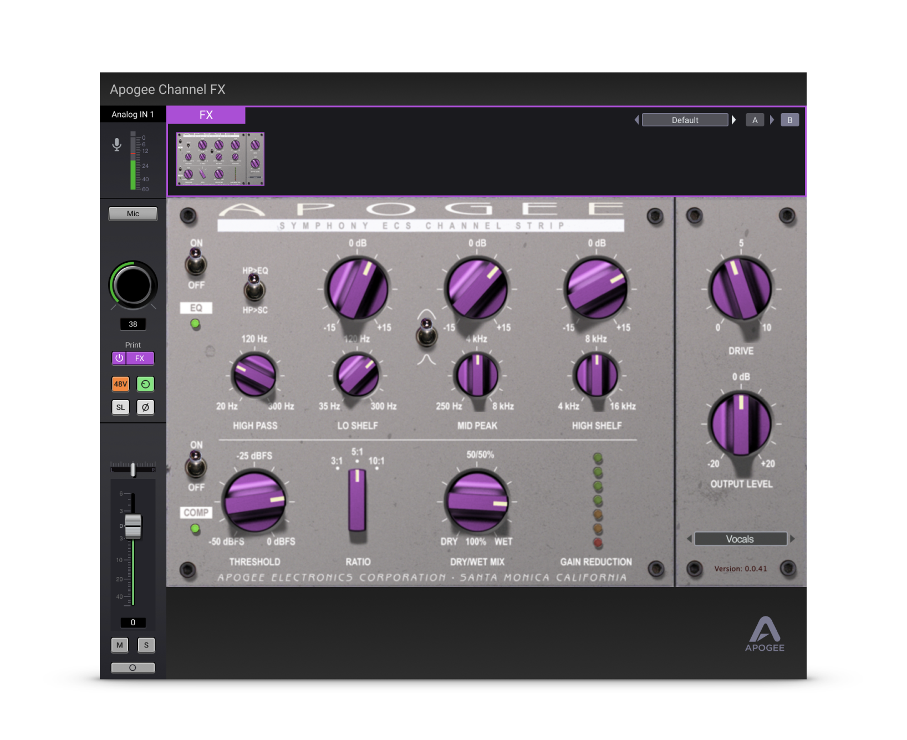Screen dimensions: 907x740
Task: Click the EQ label button
Action: coord(196,308)
